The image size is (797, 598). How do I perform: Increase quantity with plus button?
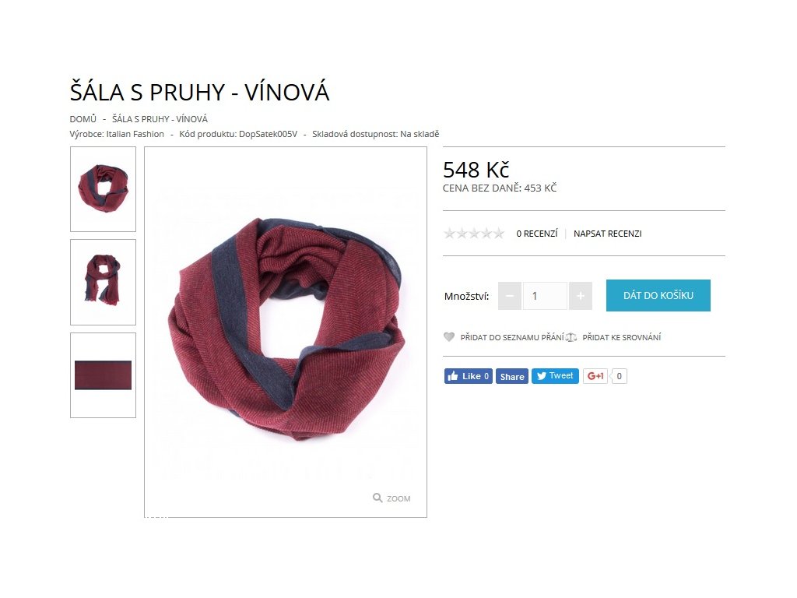click(581, 296)
